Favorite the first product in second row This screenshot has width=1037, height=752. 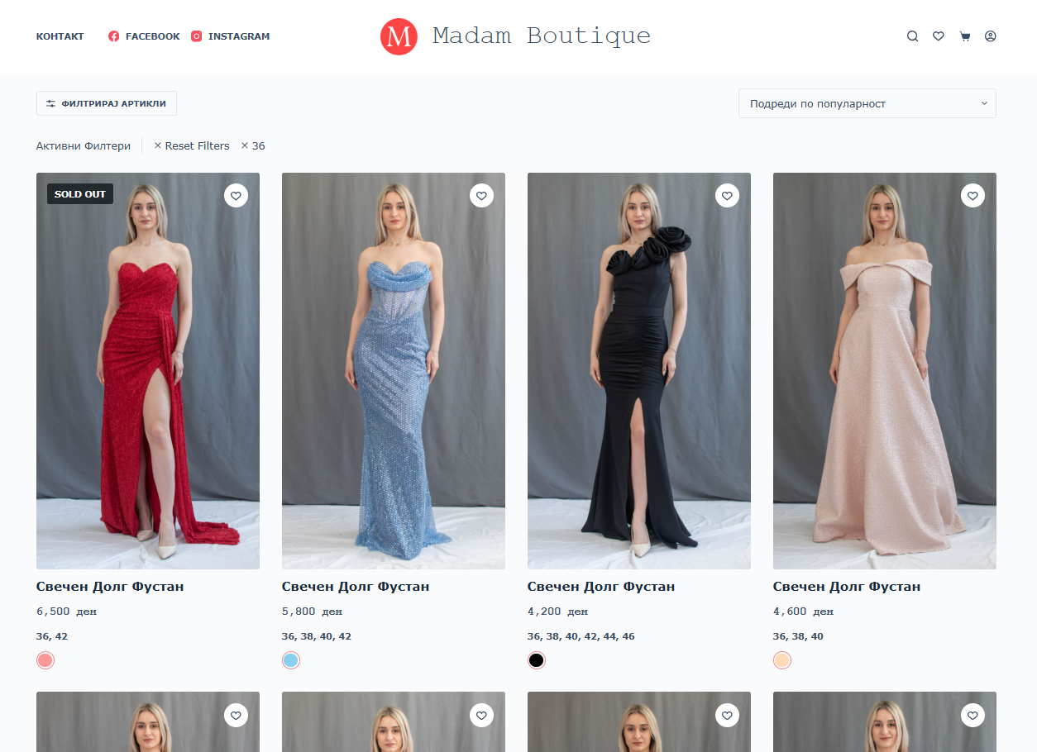click(236, 715)
